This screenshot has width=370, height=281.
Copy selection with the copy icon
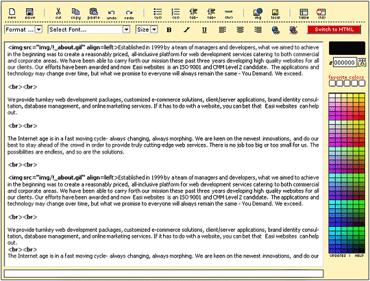coord(75,14)
